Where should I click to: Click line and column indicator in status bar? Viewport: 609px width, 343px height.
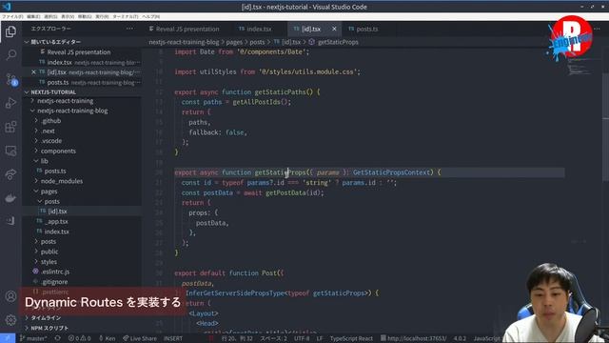[x=237, y=338]
